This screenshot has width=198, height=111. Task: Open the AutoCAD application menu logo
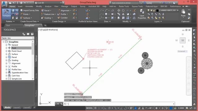pyautogui.click(x=4, y=4)
